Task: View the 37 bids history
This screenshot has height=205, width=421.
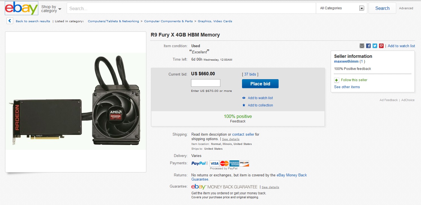Action: point(250,74)
